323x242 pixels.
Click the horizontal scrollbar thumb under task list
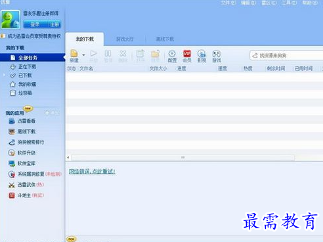(183, 157)
